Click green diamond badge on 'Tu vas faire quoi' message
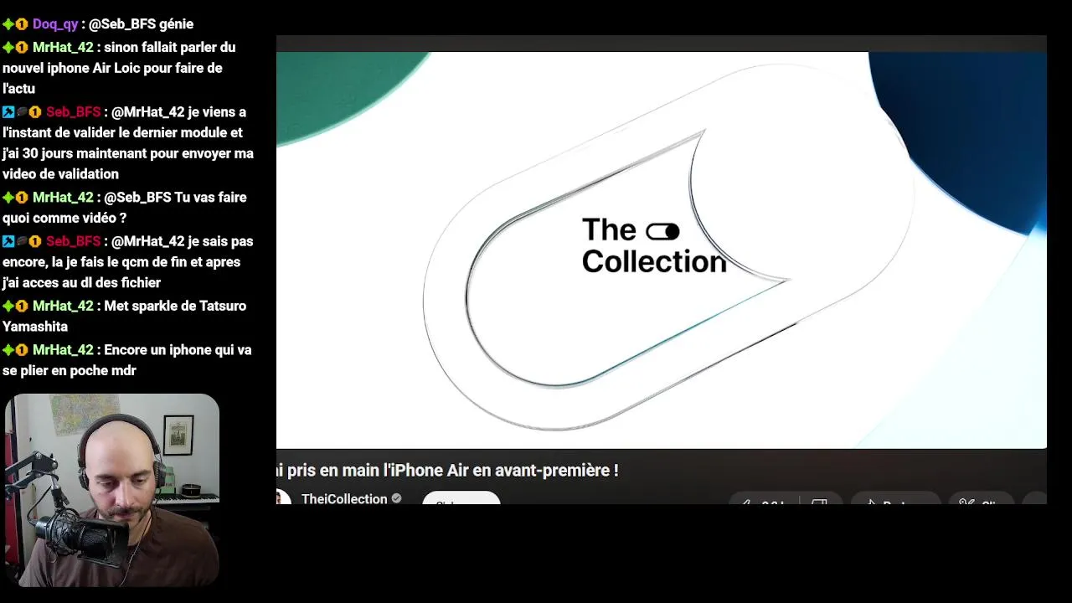Screen dimensions: 1072x603 pos(8,198)
